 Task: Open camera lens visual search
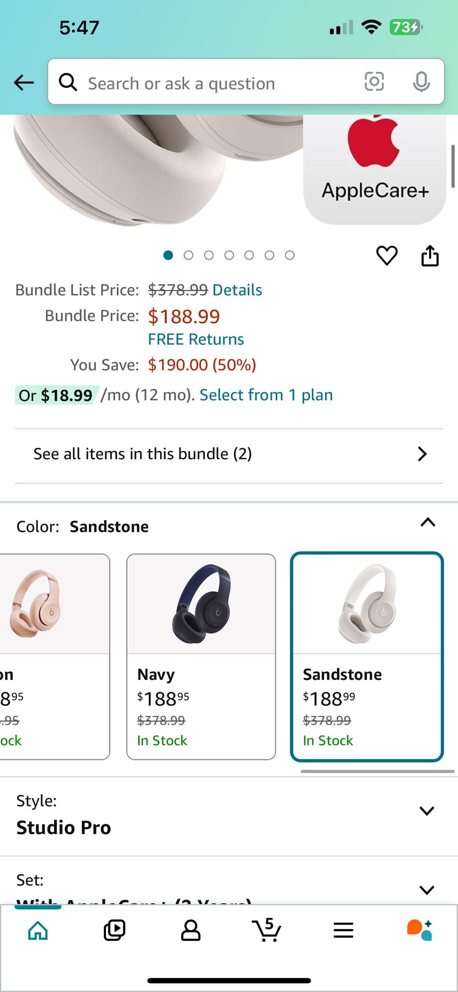click(374, 82)
